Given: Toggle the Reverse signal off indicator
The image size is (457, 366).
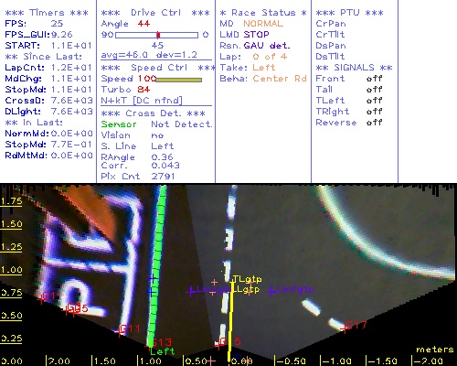Looking at the screenshot, I should [x=374, y=123].
